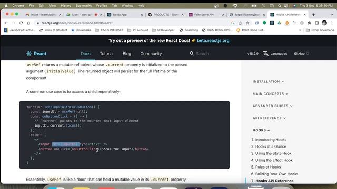Open the Other Bookmarks folder

pos(320,30)
